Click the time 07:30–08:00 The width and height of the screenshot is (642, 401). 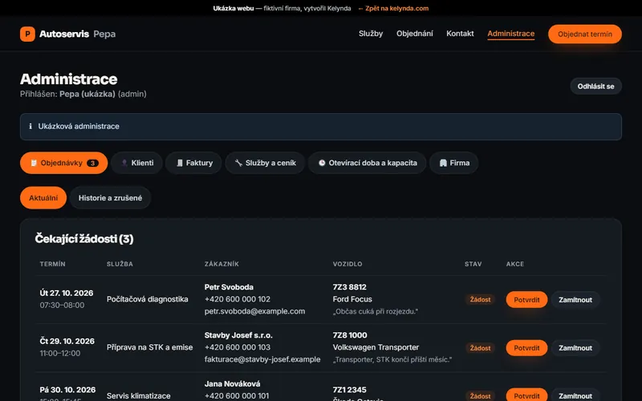click(x=62, y=306)
